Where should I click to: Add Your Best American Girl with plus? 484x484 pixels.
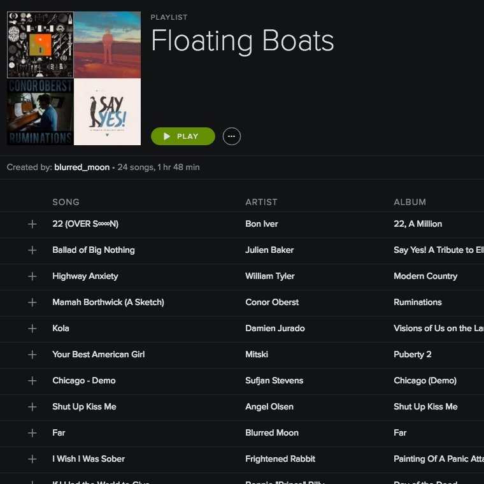[32, 355]
